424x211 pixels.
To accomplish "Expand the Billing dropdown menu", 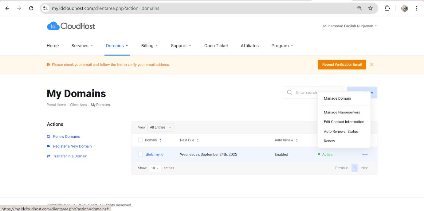I will coord(149,46).
